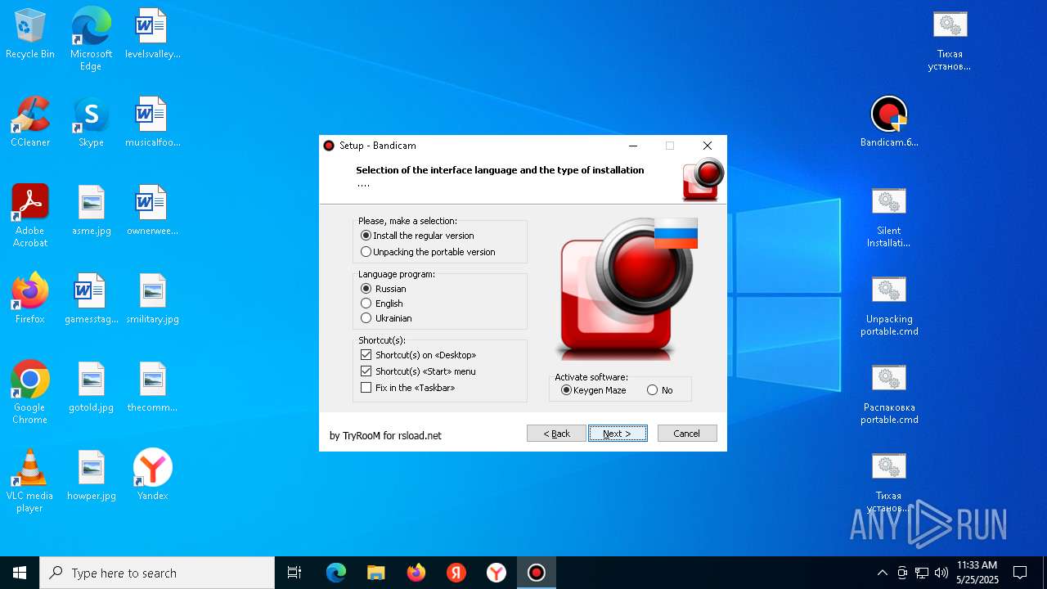Select the CCleaner desktop shortcut
The image size is (1047, 589).
(x=30, y=122)
